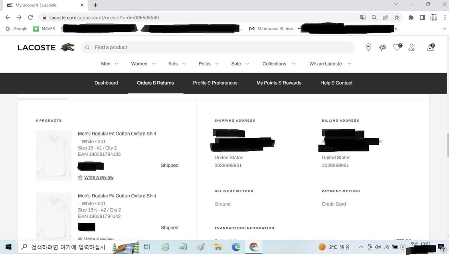Open a new browser tab
Viewport: 449px width, 265px height.
coord(95,5)
